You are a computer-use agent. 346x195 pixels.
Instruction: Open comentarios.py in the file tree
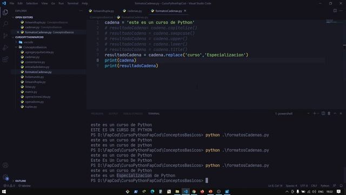(x=35, y=62)
